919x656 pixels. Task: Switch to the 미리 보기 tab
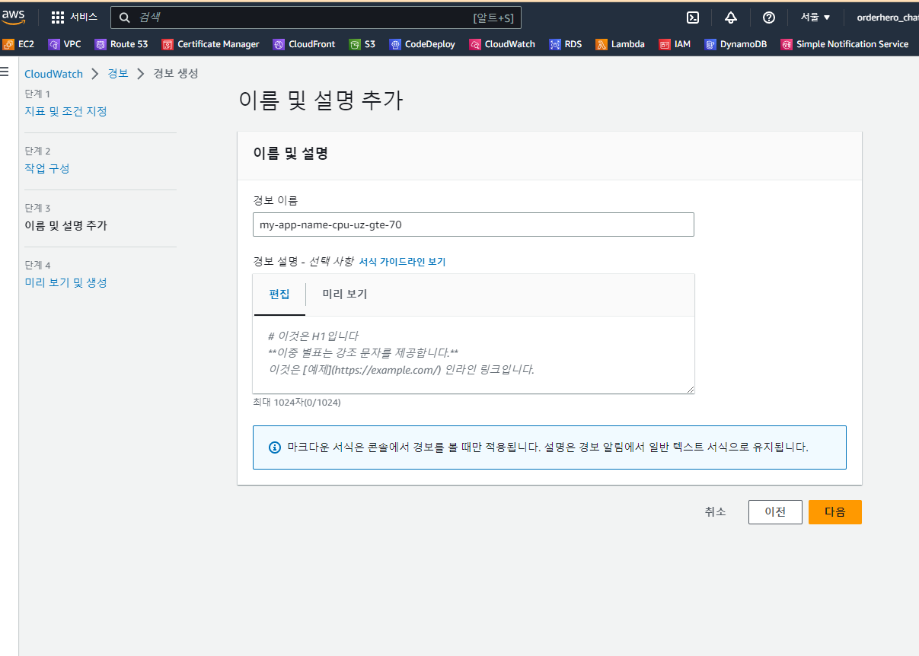[345, 294]
